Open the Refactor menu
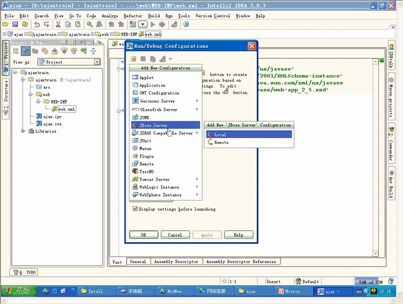403x304 pixels. click(x=133, y=16)
